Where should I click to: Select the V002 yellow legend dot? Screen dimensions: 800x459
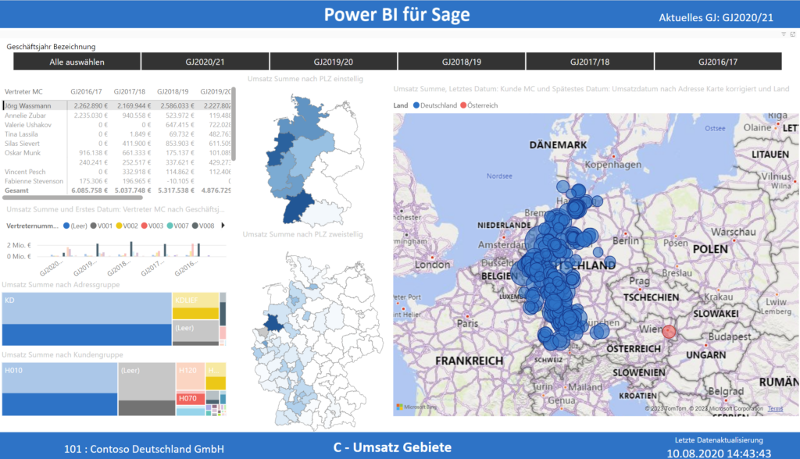coord(119,226)
